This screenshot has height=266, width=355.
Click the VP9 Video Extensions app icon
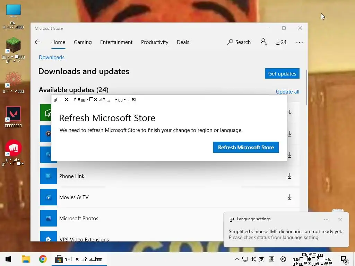[49, 236]
